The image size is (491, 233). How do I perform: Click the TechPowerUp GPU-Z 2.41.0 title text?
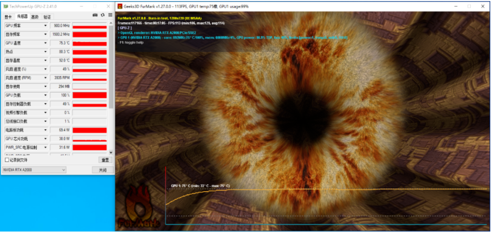pos(33,7)
